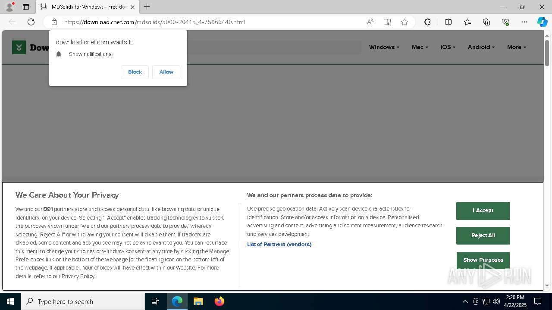
Task: Click the green Download.com logo icon
Action: 19,47
